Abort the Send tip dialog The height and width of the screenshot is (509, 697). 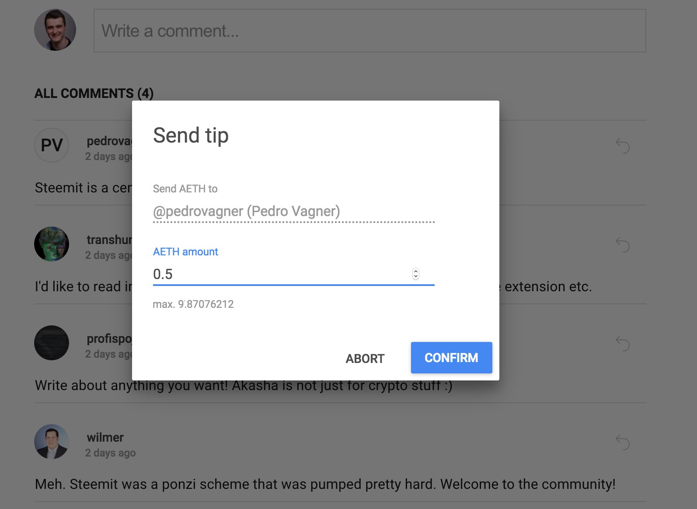tap(365, 359)
